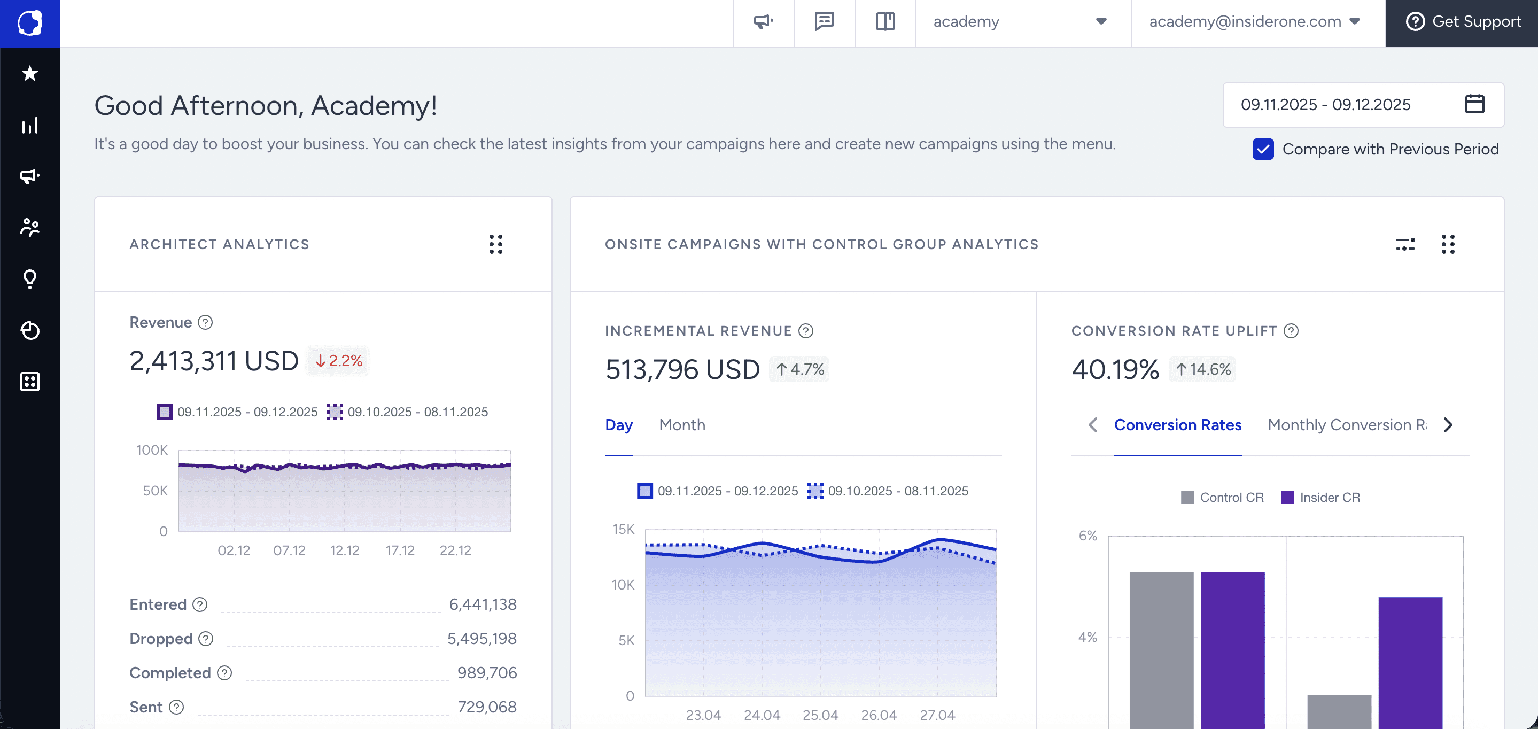Open the Favorites star in the sidebar
This screenshot has height=729, width=1538.
29,73
